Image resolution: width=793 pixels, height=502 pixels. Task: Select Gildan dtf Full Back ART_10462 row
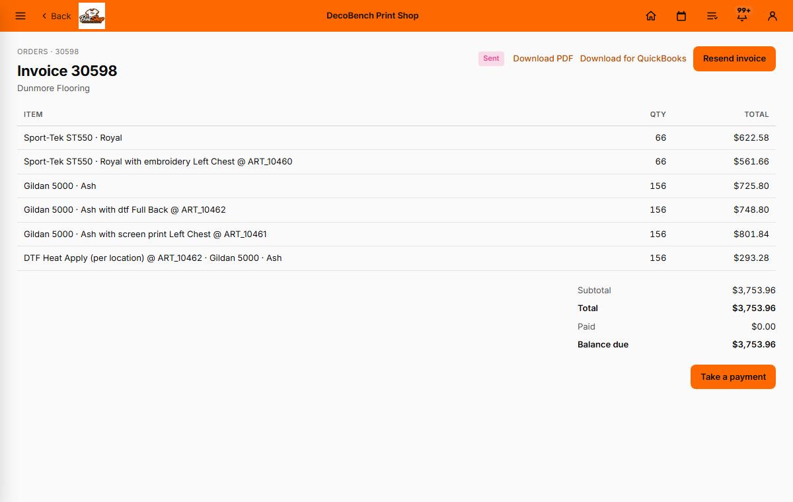click(x=397, y=210)
